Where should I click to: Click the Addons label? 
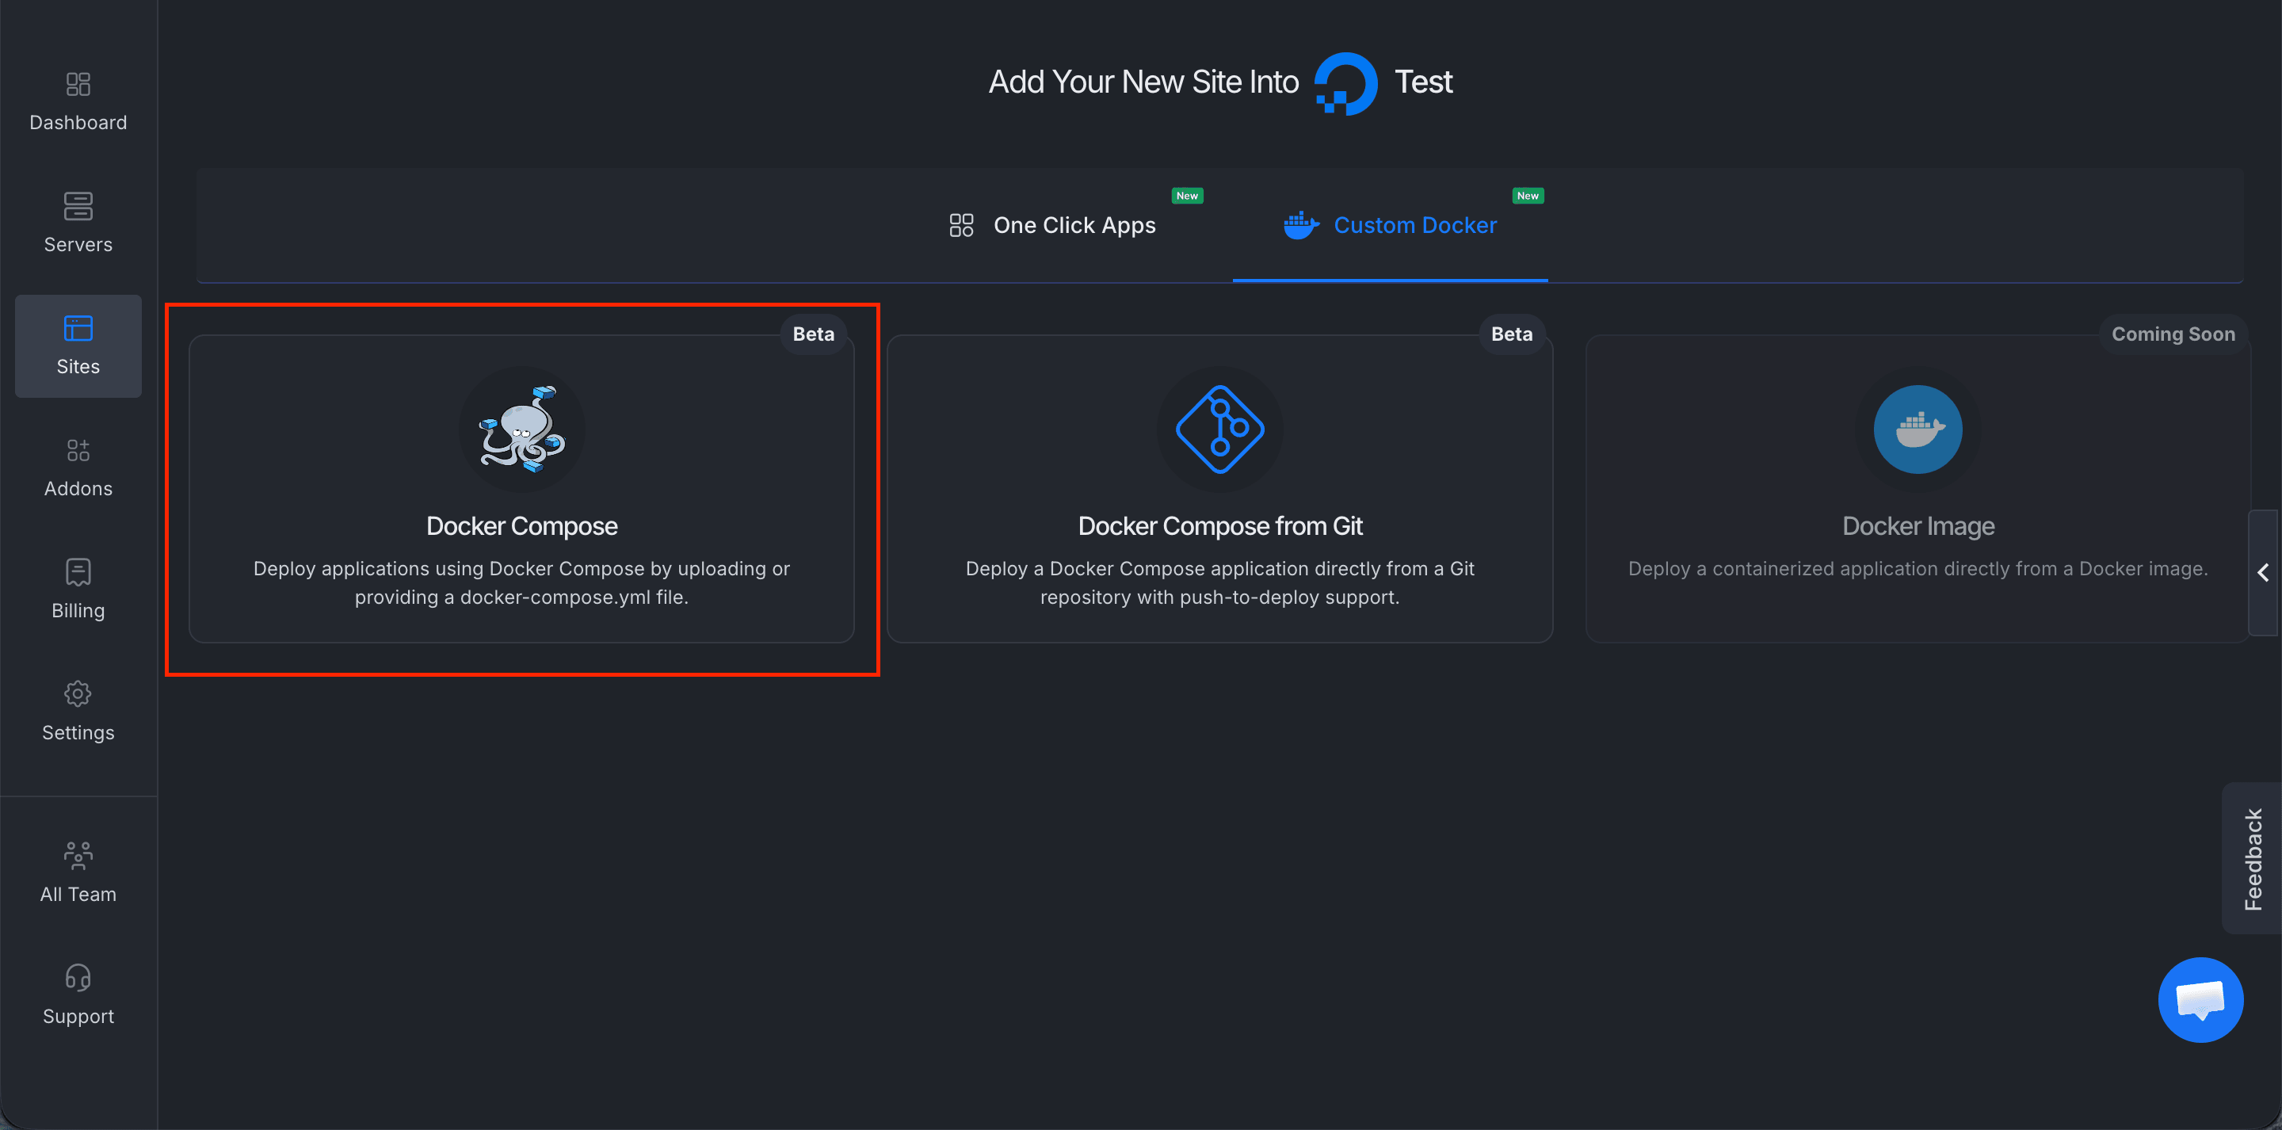point(78,489)
